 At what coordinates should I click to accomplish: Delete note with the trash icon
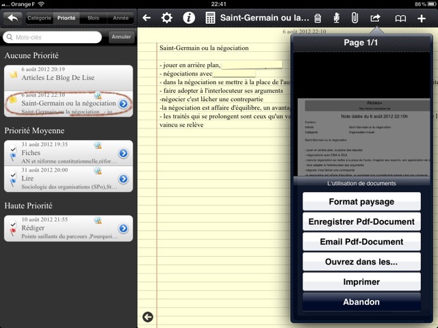[318, 18]
